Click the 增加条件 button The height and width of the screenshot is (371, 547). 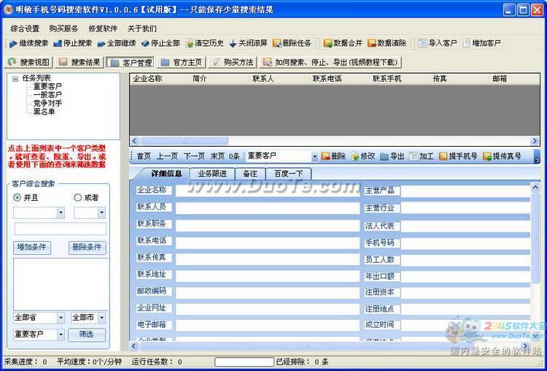pyautogui.click(x=32, y=248)
